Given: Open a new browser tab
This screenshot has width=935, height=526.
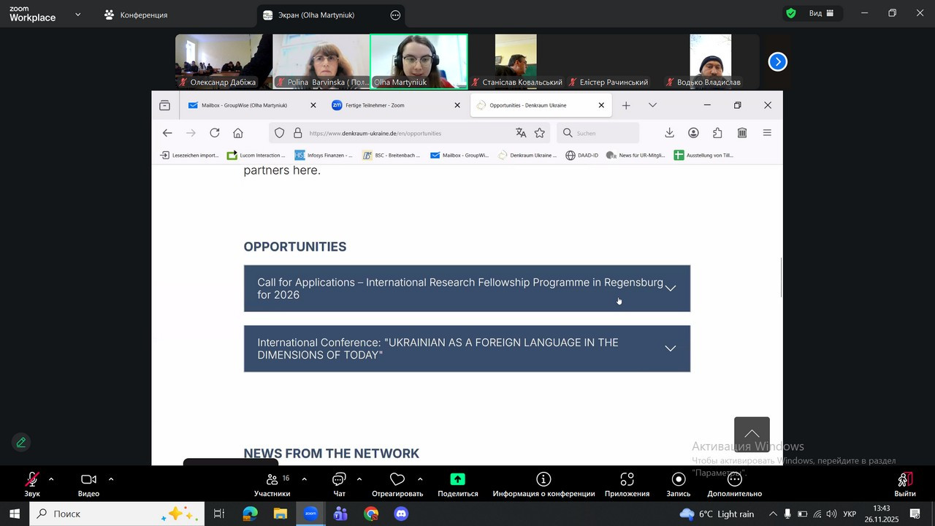Looking at the screenshot, I should 626,105.
